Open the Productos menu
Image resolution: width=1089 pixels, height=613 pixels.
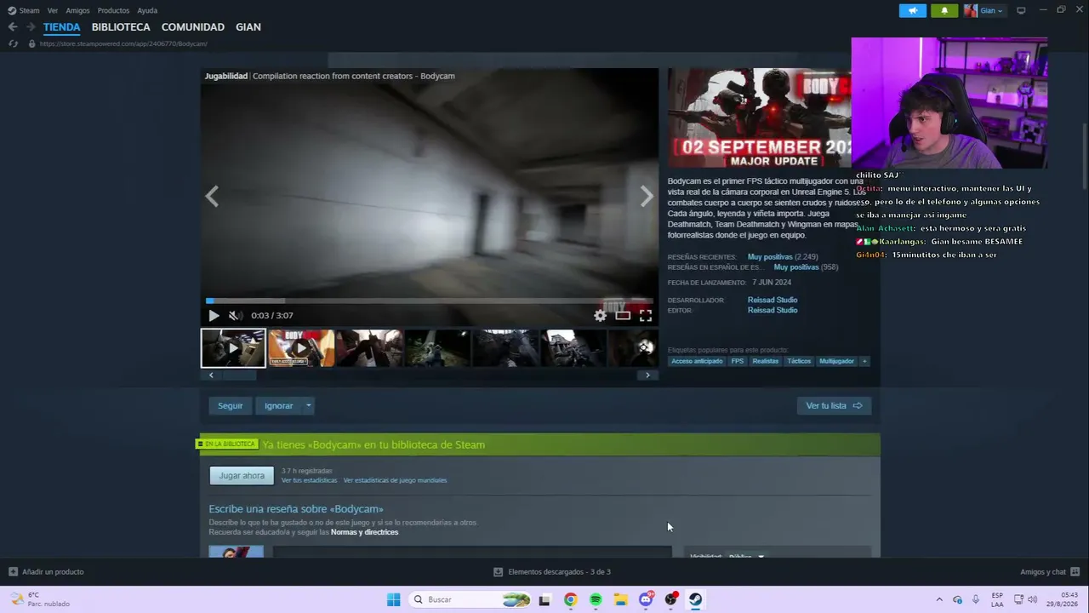[x=113, y=10]
